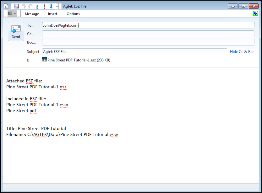Expand the Customize Quick Access Toolbar arrow
The image size is (262, 193).
[57, 6]
